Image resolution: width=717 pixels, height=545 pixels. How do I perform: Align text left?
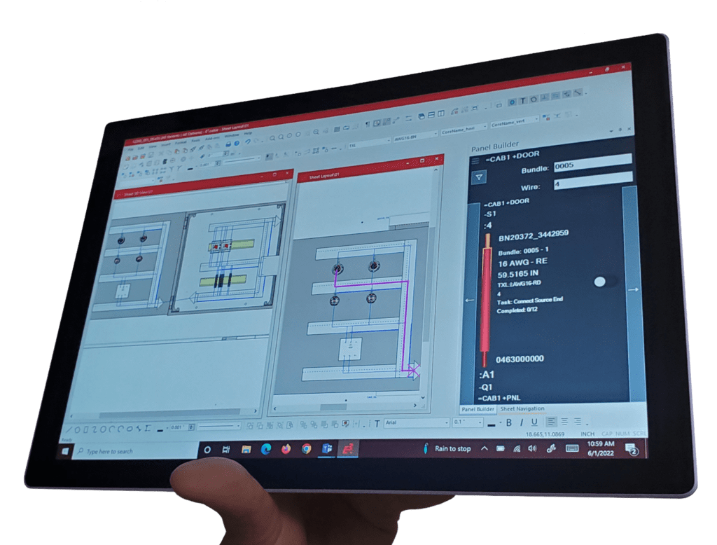pos(552,422)
